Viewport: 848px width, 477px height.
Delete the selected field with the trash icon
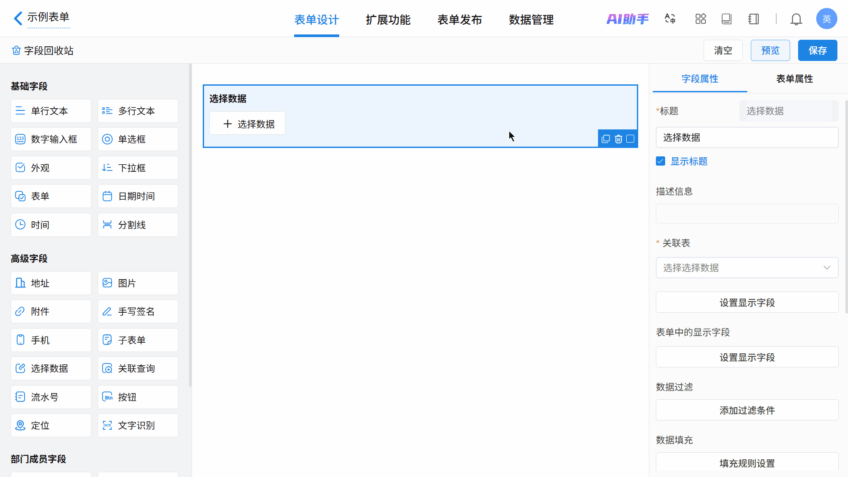point(618,139)
